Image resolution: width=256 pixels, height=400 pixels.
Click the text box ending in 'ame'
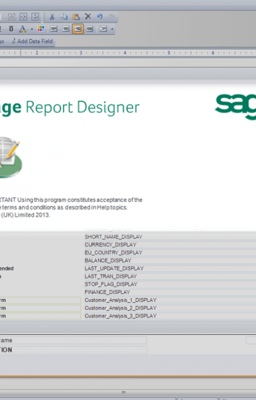(74, 340)
